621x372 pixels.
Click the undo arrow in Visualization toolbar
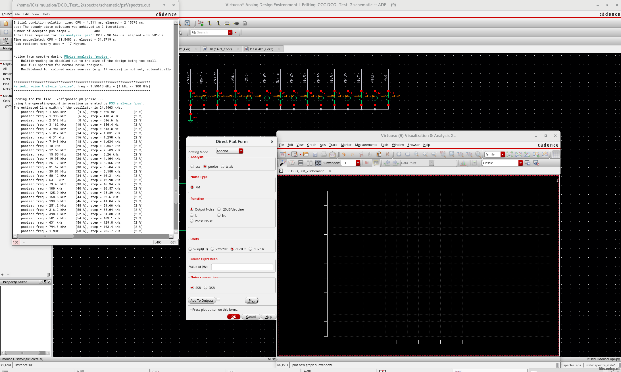pos(344,154)
